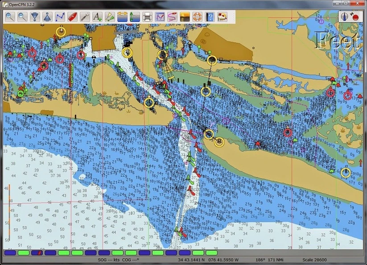Screen dimensions: 367x265
Task: Open the Print chart icon
Action: pyautogui.click(x=147, y=17)
